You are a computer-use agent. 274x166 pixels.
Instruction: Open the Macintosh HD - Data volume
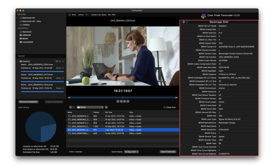pos(30,21)
